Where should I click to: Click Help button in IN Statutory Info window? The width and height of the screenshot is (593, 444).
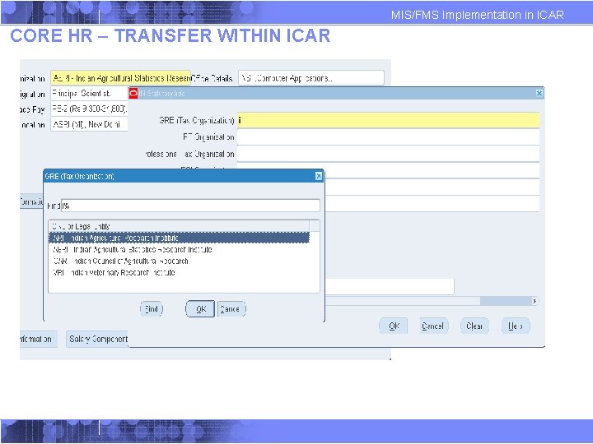click(x=516, y=326)
